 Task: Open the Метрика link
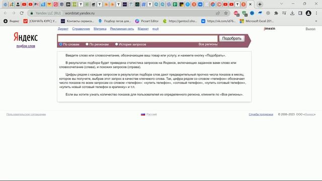click(x=100, y=29)
